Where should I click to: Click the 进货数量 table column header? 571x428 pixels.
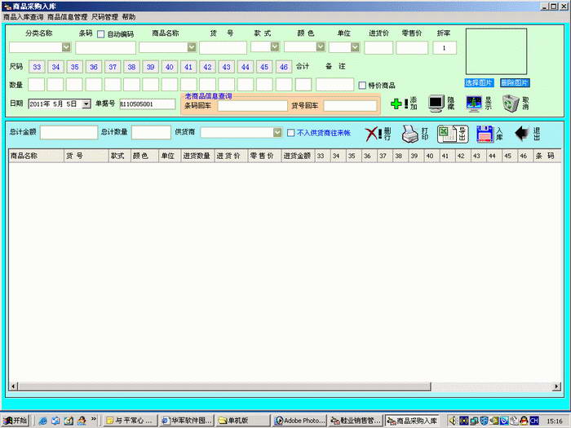197,156
